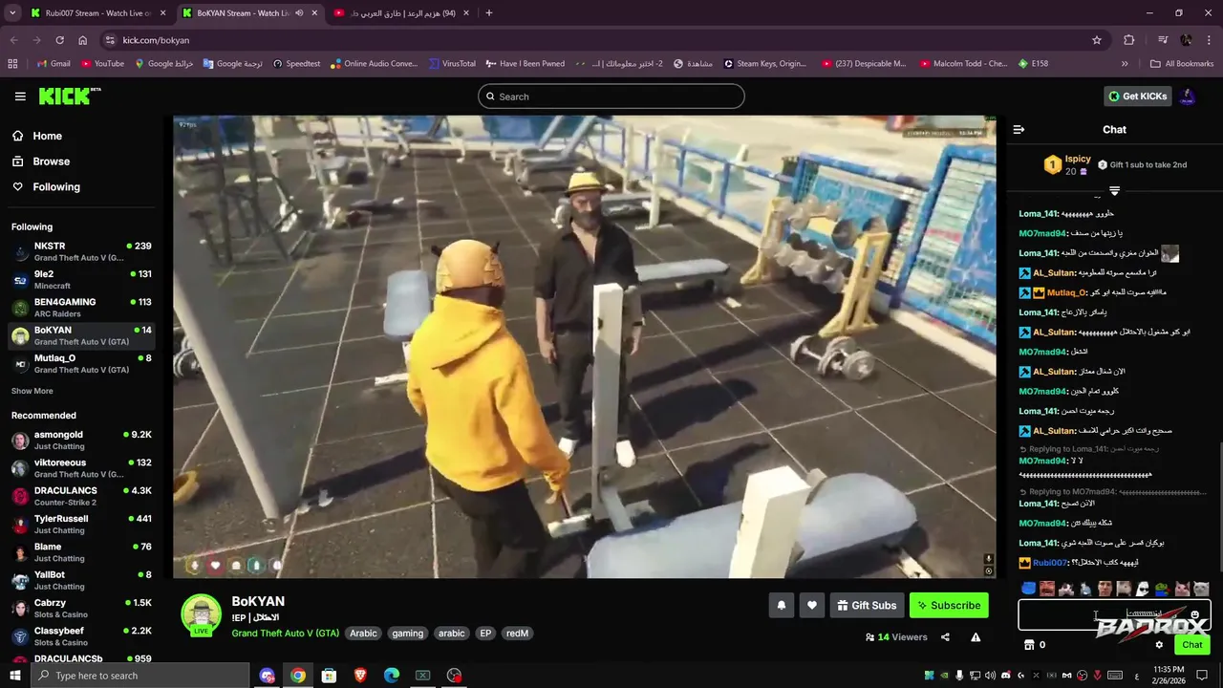Click the redM tag

coord(517,634)
